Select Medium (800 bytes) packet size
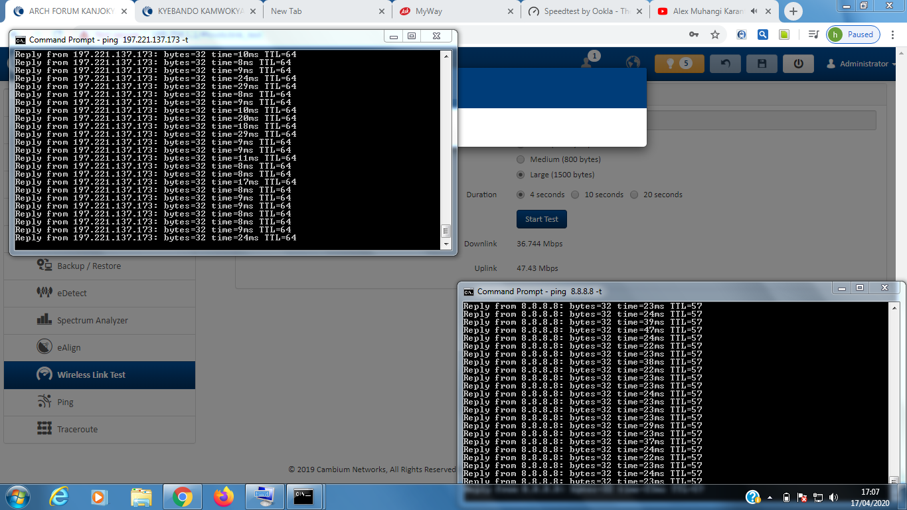The image size is (907, 510). (x=521, y=159)
